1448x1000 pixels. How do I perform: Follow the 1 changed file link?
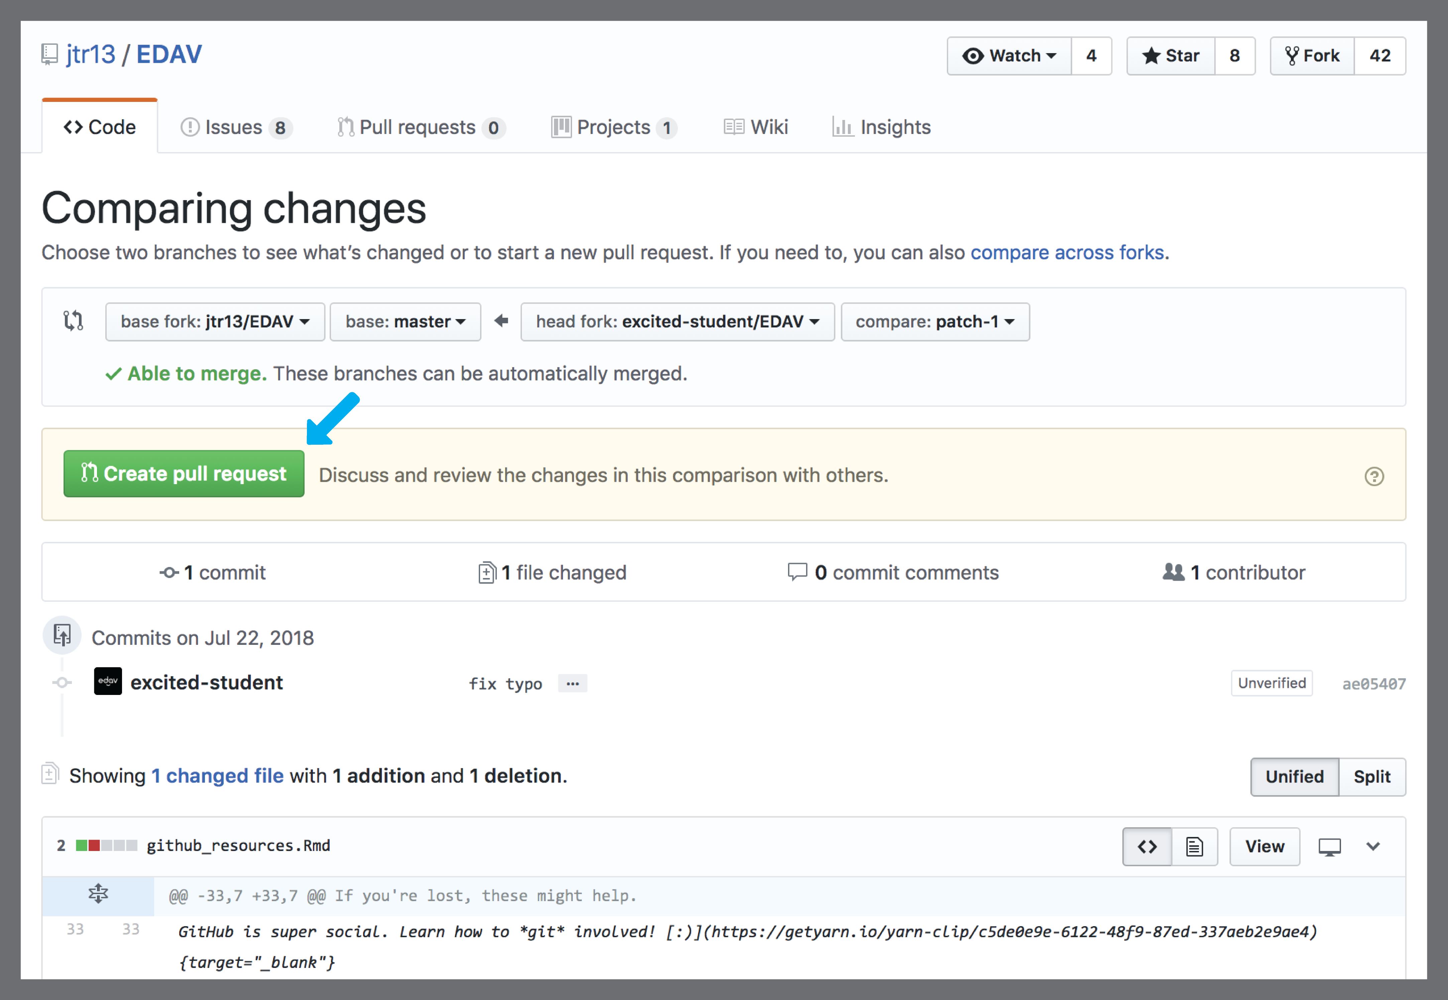[x=218, y=776]
